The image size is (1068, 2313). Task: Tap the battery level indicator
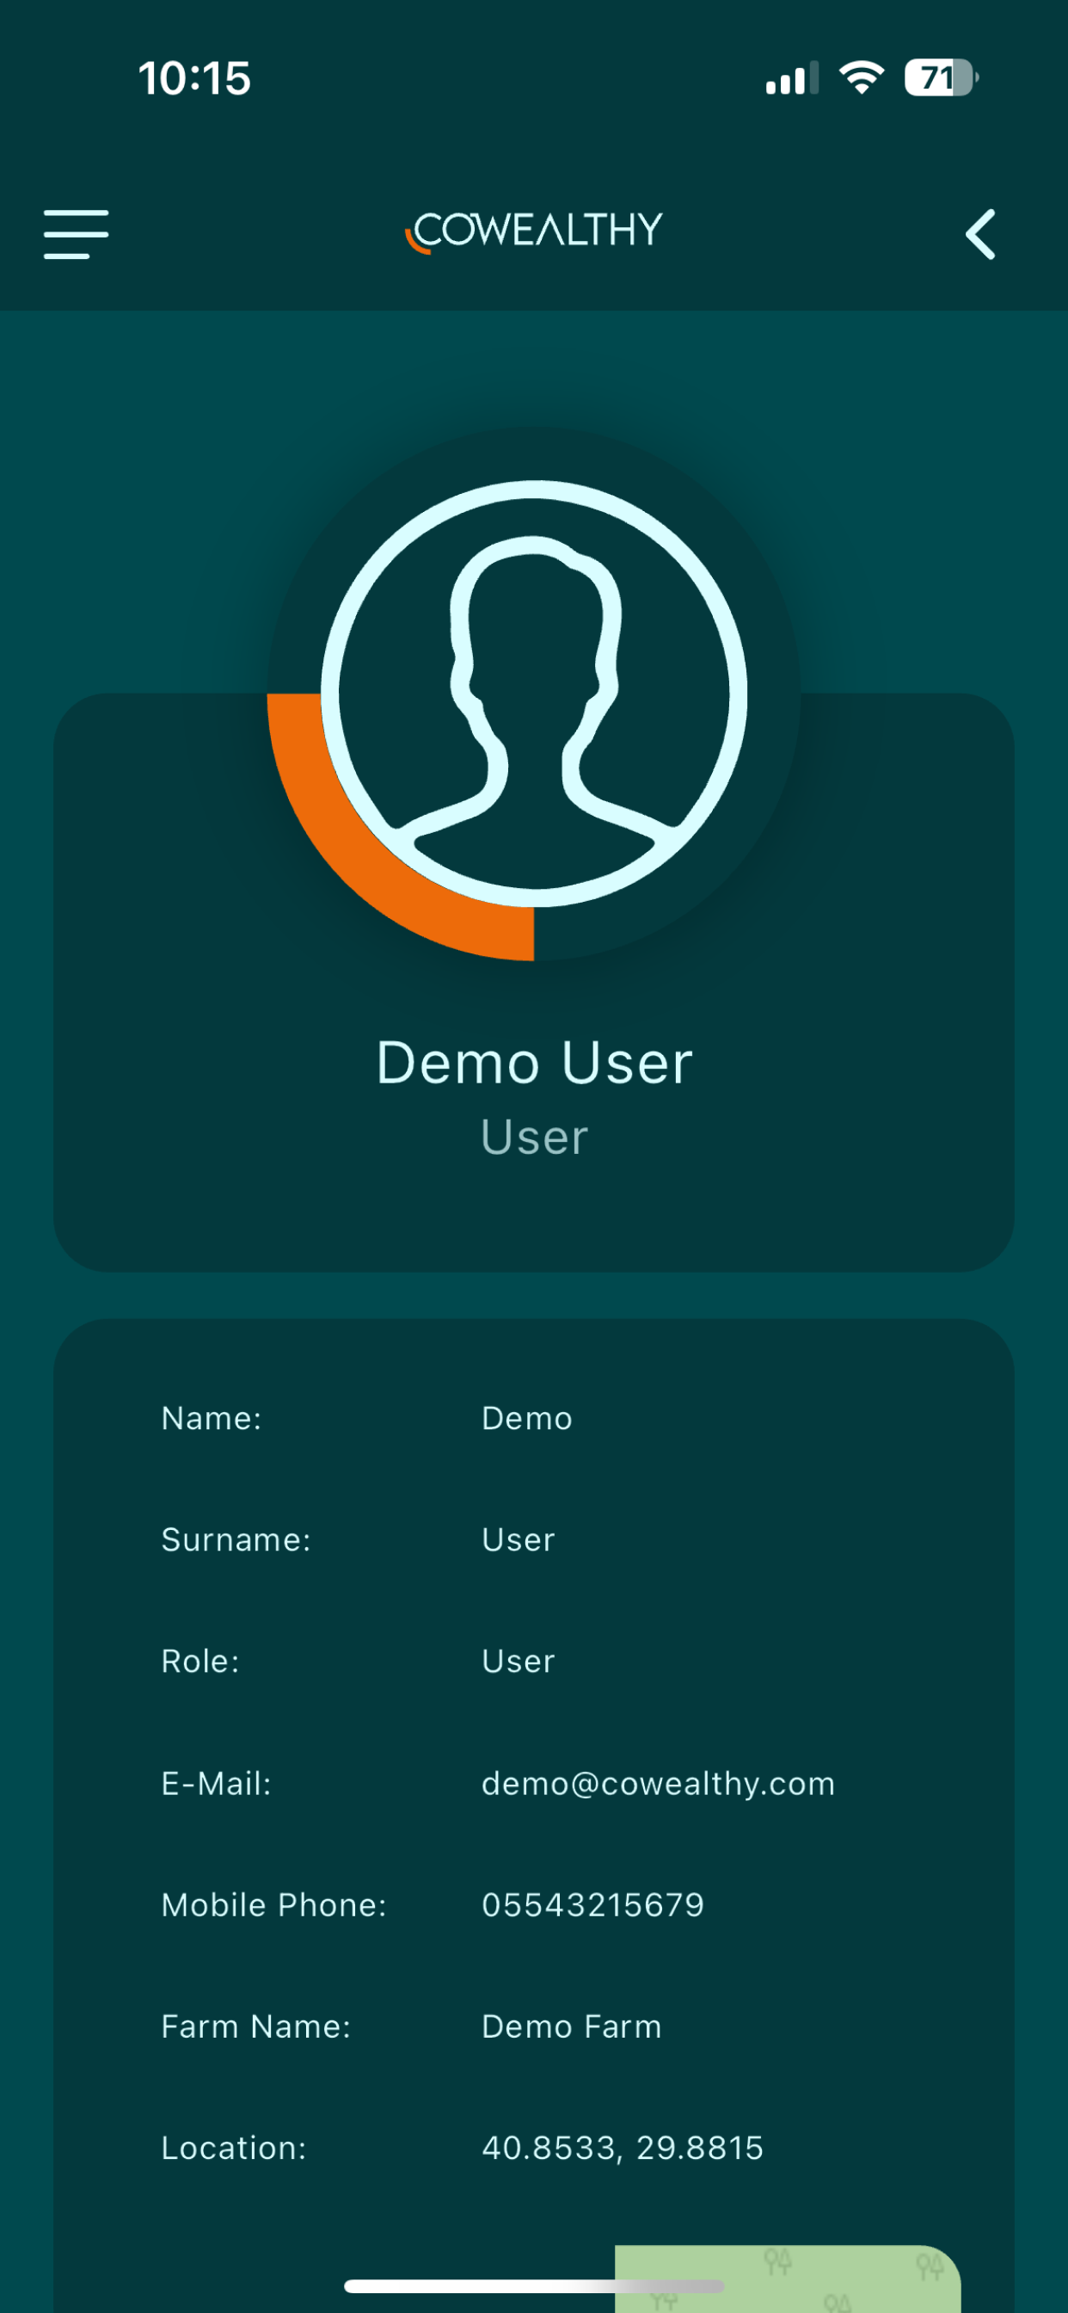click(x=941, y=78)
